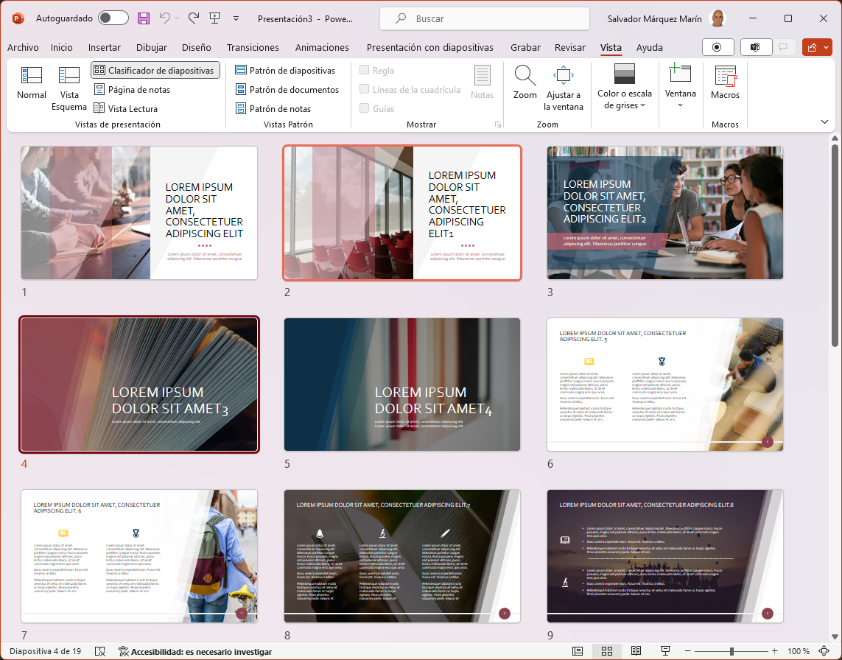Click the Save icon in title bar
842x660 pixels.
tap(144, 18)
